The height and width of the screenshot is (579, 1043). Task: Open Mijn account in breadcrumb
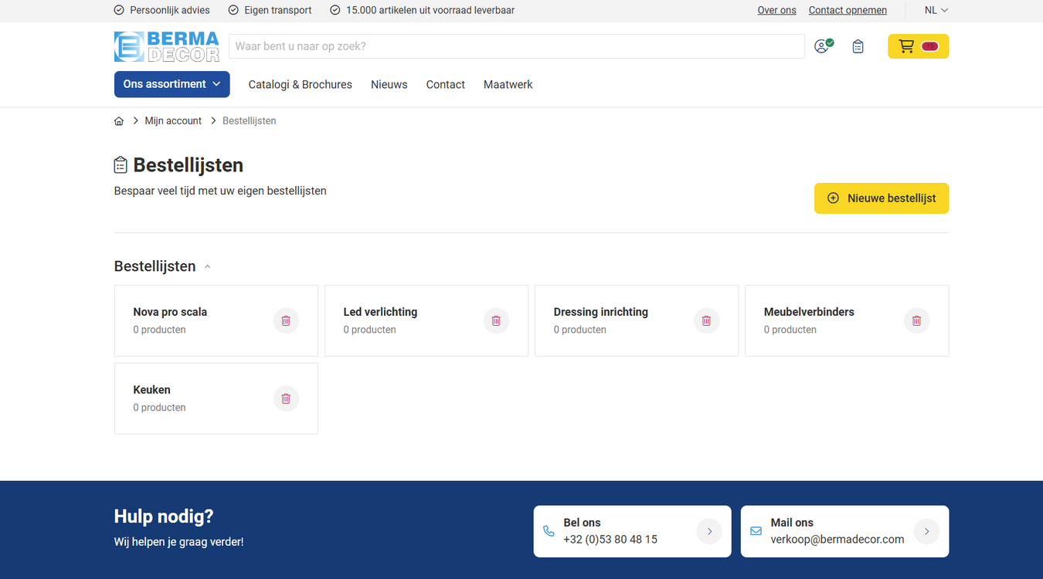[173, 121]
